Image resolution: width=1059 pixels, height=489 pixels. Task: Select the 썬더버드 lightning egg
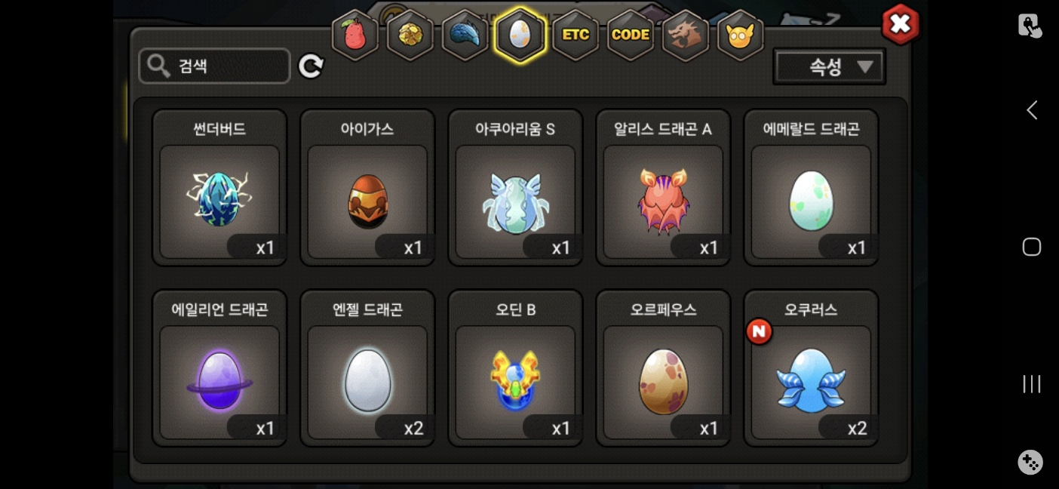(x=219, y=188)
